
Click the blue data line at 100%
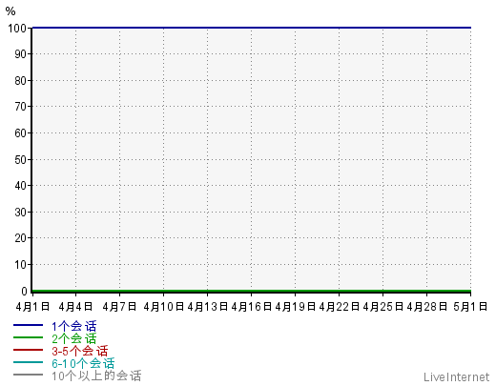point(252,28)
